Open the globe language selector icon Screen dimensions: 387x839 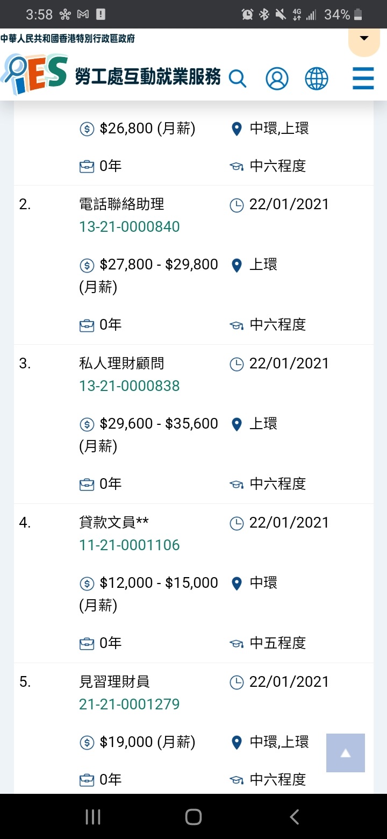(317, 79)
